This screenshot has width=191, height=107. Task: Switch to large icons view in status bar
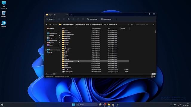click(155, 74)
